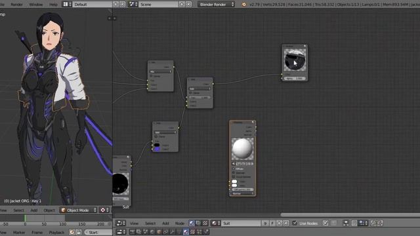Toggle the timeline preview range clock icon
The height and width of the screenshot is (236, 420).
coord(72,232)
